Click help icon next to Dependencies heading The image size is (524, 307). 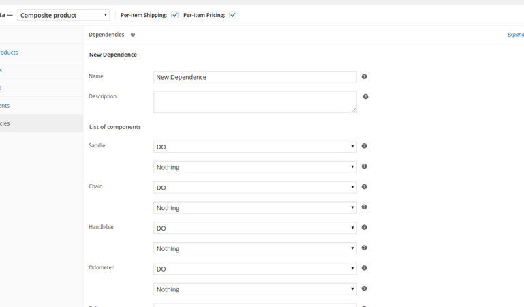pyautogui.click(x=133, y=35)
